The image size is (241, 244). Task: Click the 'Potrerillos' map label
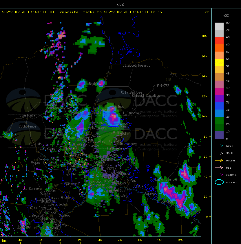48,160
